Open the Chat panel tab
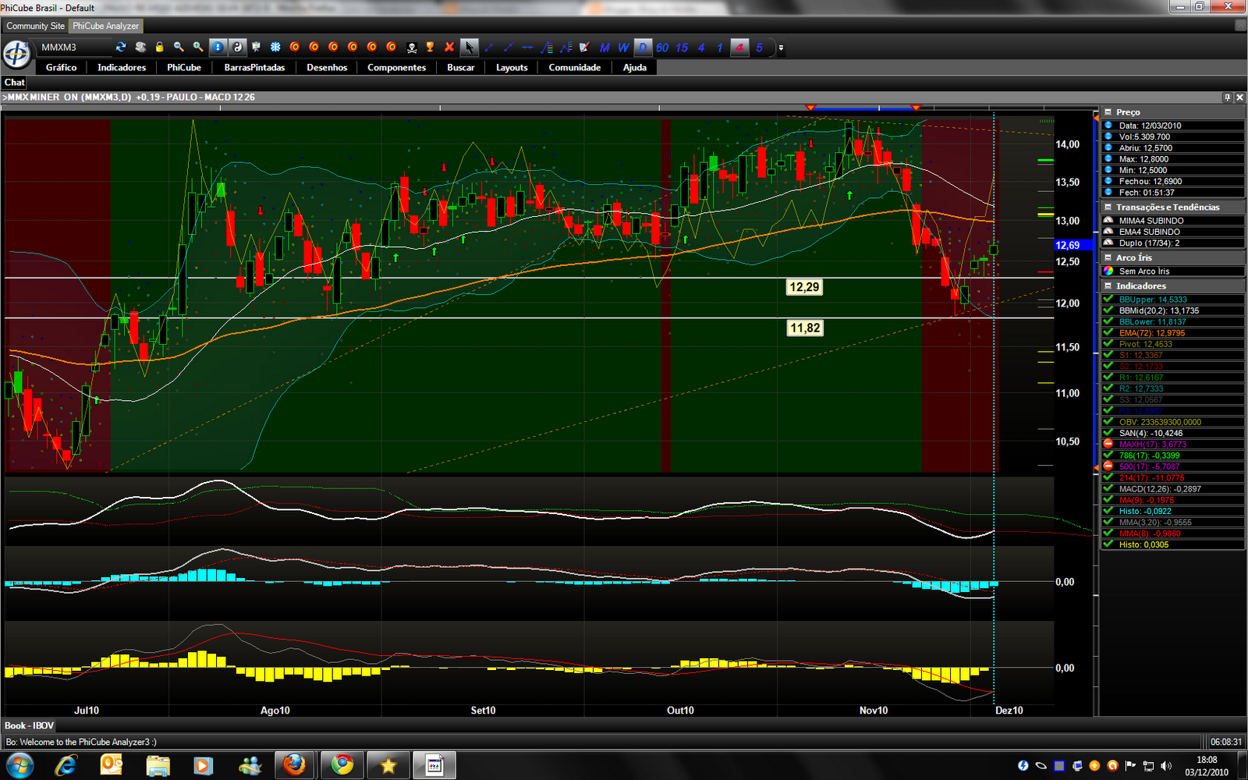 15,82
